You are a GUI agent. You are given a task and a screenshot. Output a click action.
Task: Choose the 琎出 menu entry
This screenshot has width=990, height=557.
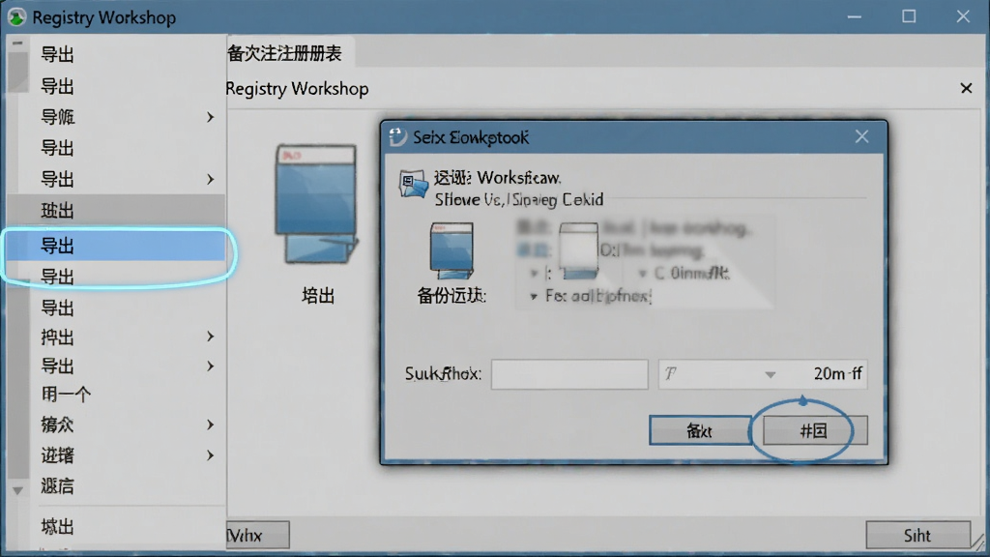point(116,210)
